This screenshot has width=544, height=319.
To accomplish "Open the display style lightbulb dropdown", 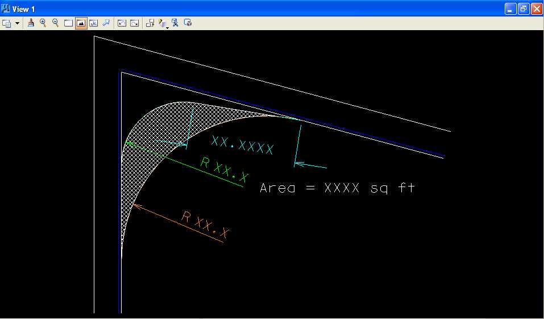I will (163, 23).
